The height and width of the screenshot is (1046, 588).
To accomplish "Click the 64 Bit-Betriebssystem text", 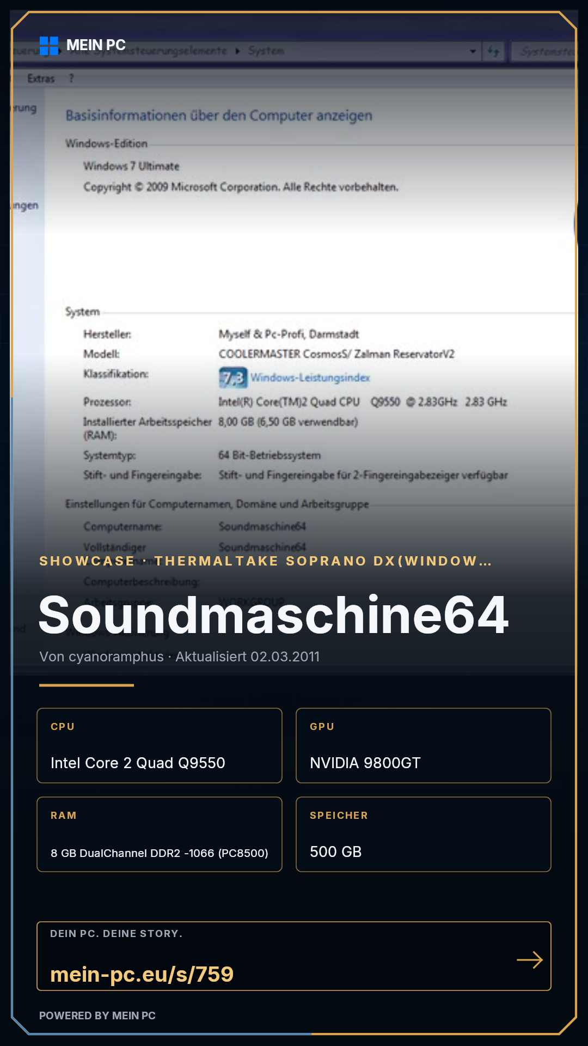I will tap(270, 455).
